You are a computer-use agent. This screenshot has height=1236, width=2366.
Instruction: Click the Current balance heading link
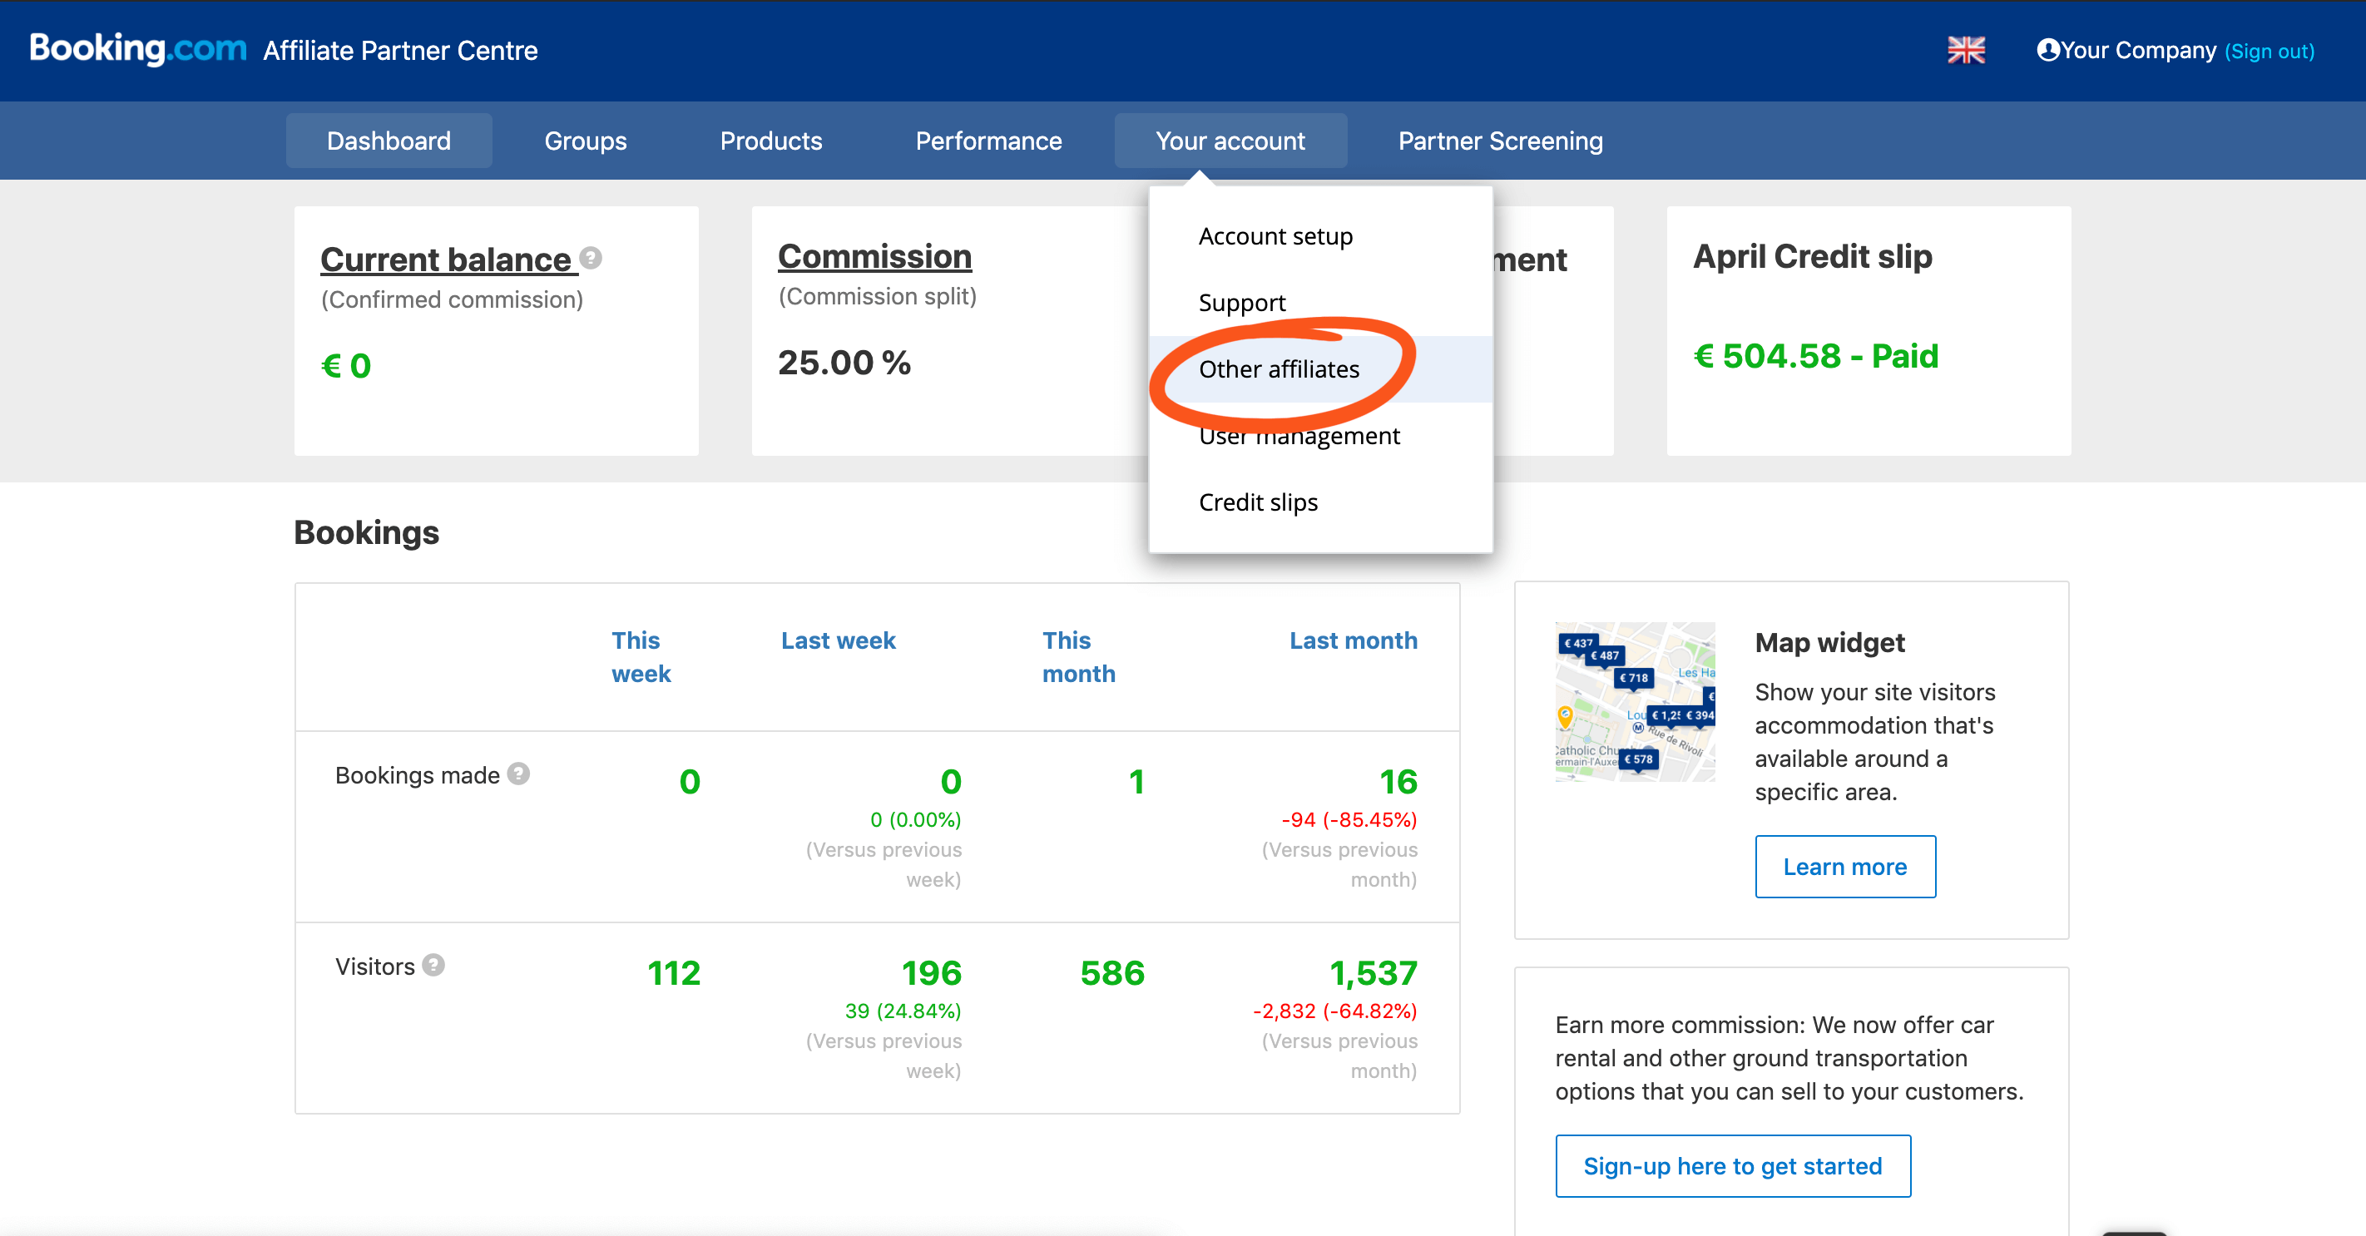[x=448, y=259]
